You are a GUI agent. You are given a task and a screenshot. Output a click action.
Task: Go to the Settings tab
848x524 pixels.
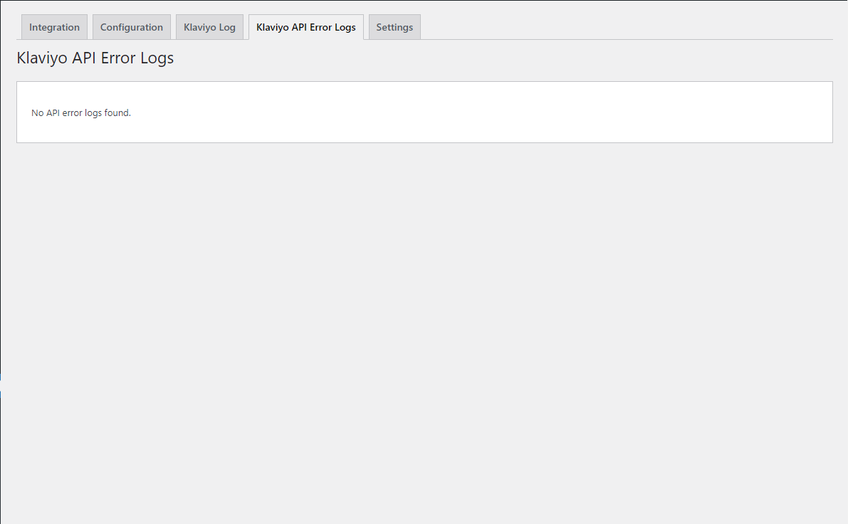394,27
